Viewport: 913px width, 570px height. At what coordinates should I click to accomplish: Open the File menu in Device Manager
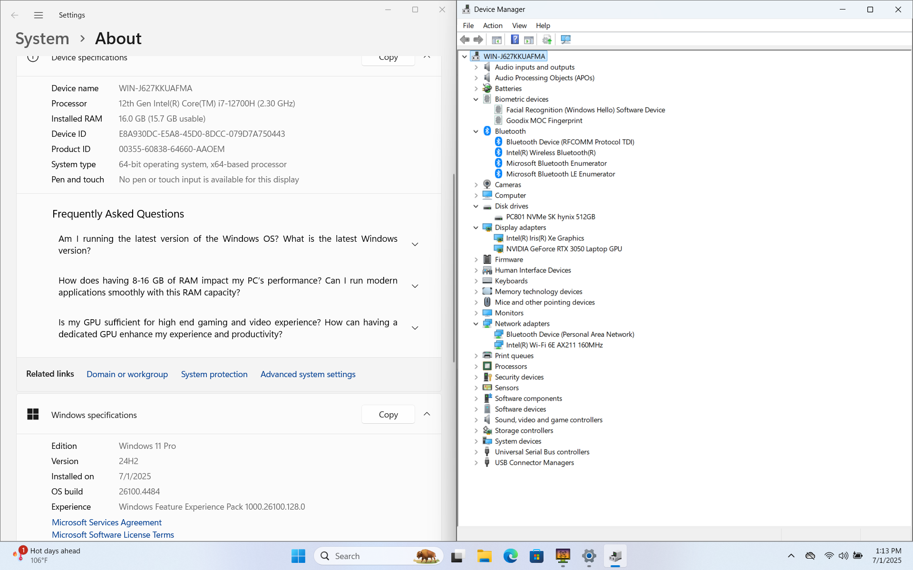(x=468, y=26)
